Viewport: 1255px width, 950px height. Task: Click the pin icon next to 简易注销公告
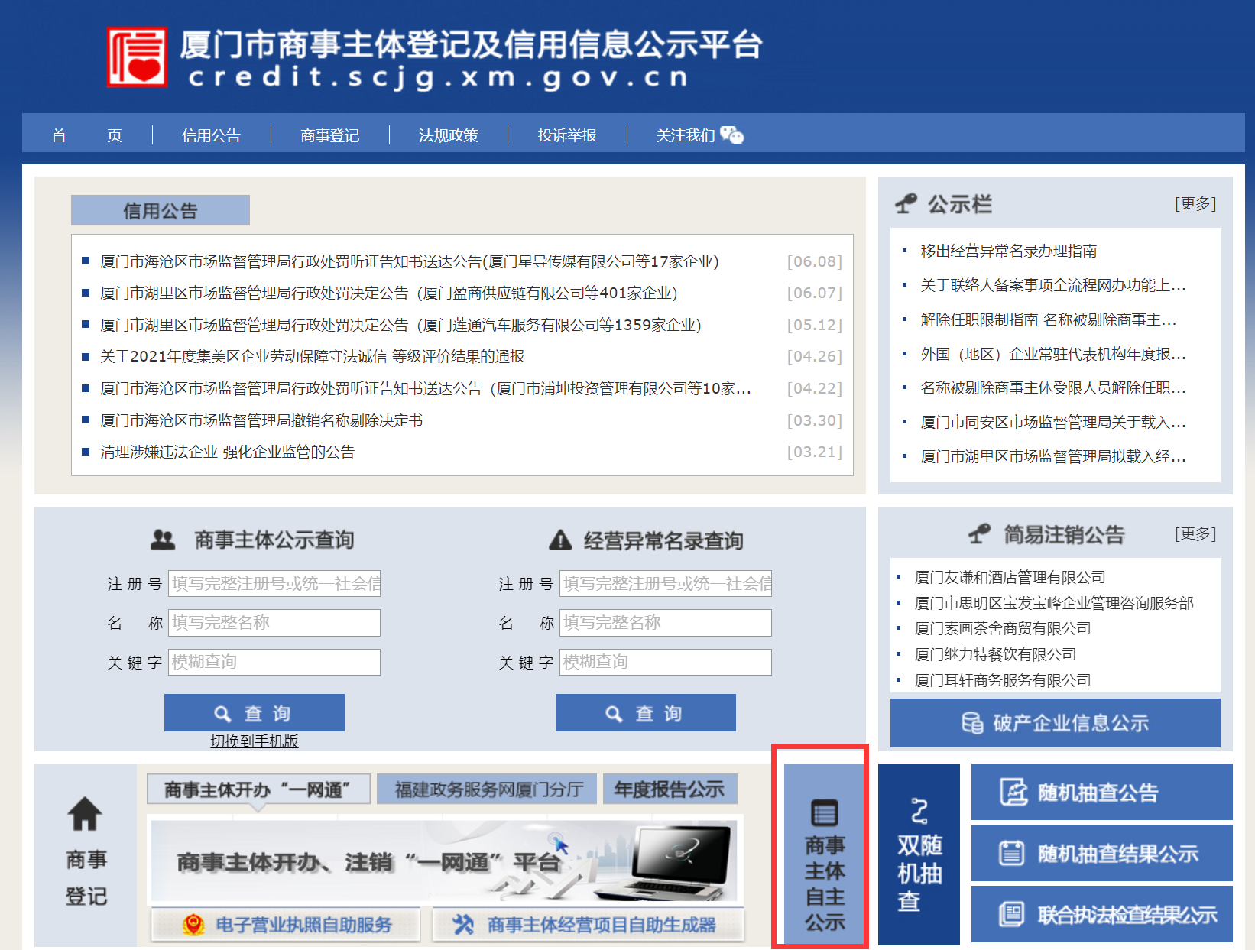point(979,534)
